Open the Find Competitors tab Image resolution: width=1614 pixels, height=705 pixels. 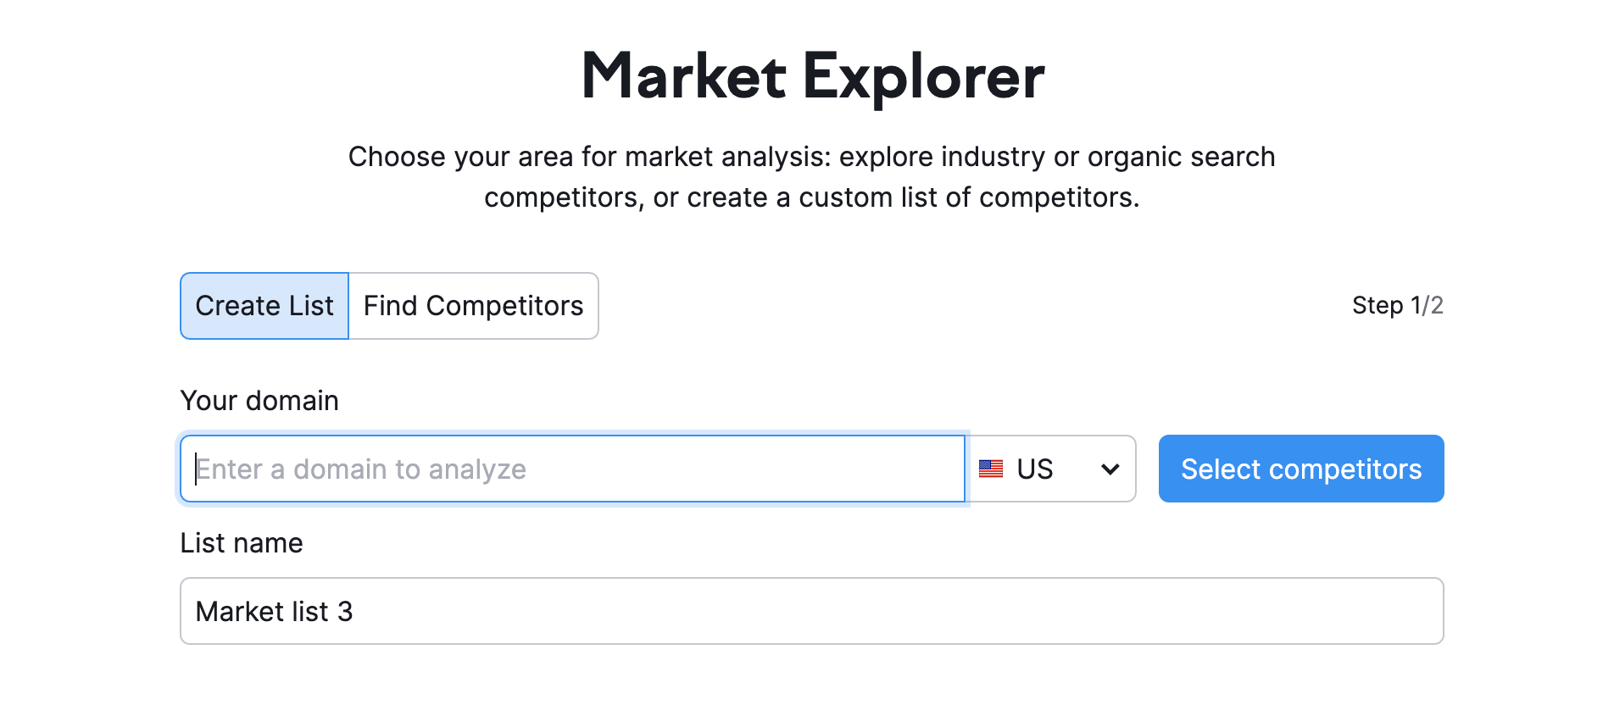(x=473, y=306)
